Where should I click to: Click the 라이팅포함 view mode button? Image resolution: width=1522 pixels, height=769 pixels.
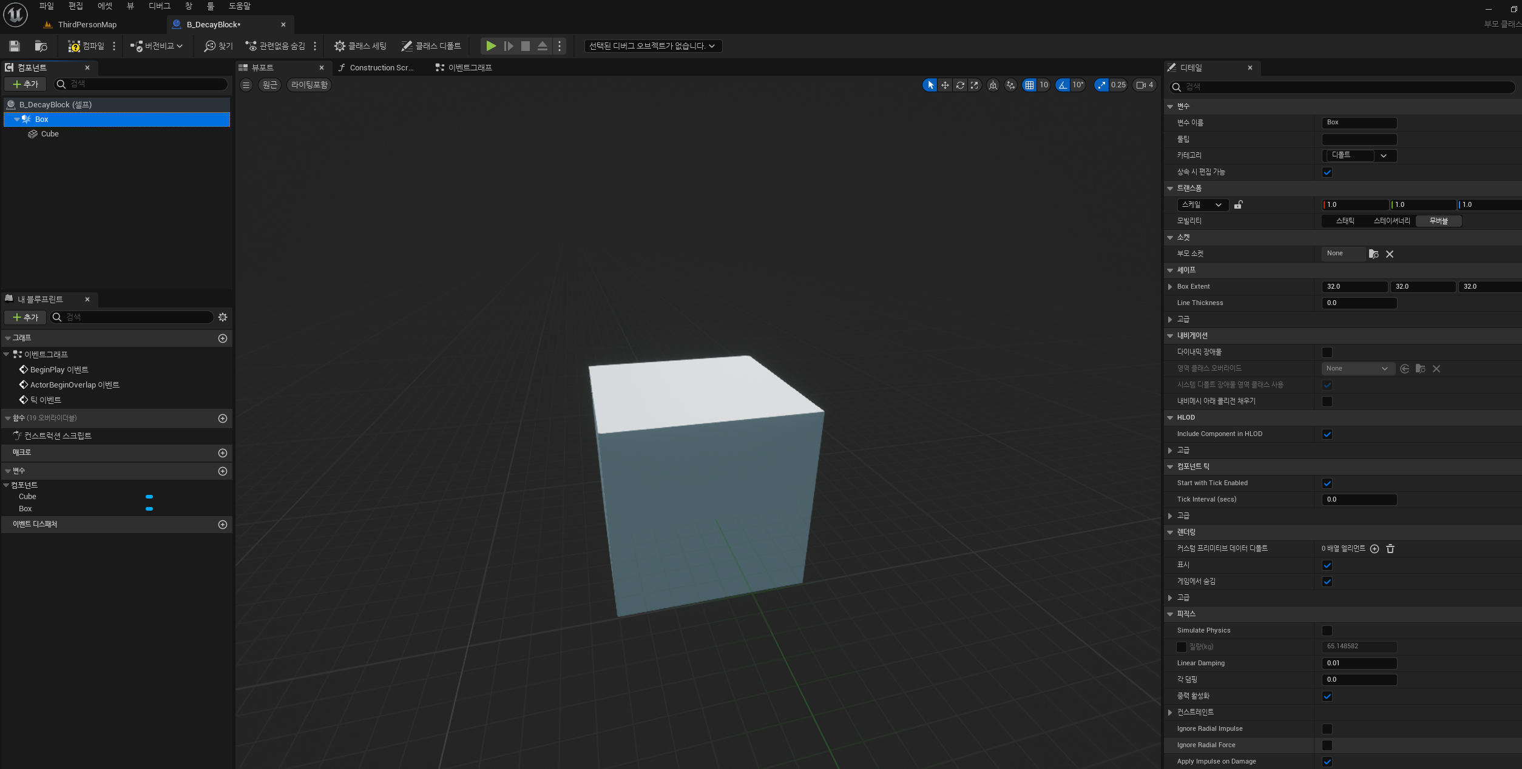[309, 85]
